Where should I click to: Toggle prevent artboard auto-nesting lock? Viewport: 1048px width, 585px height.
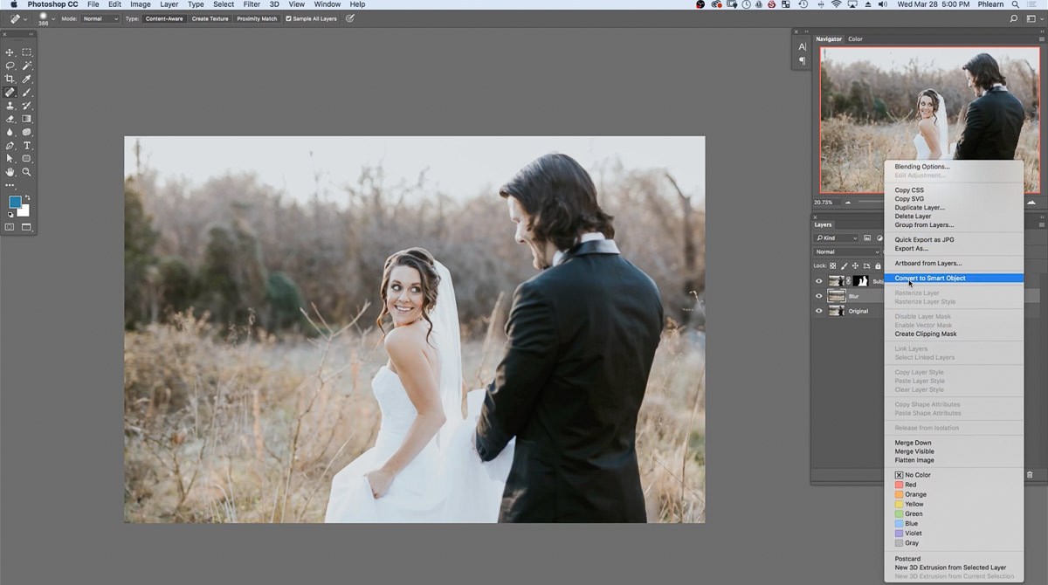coord(866,265)
